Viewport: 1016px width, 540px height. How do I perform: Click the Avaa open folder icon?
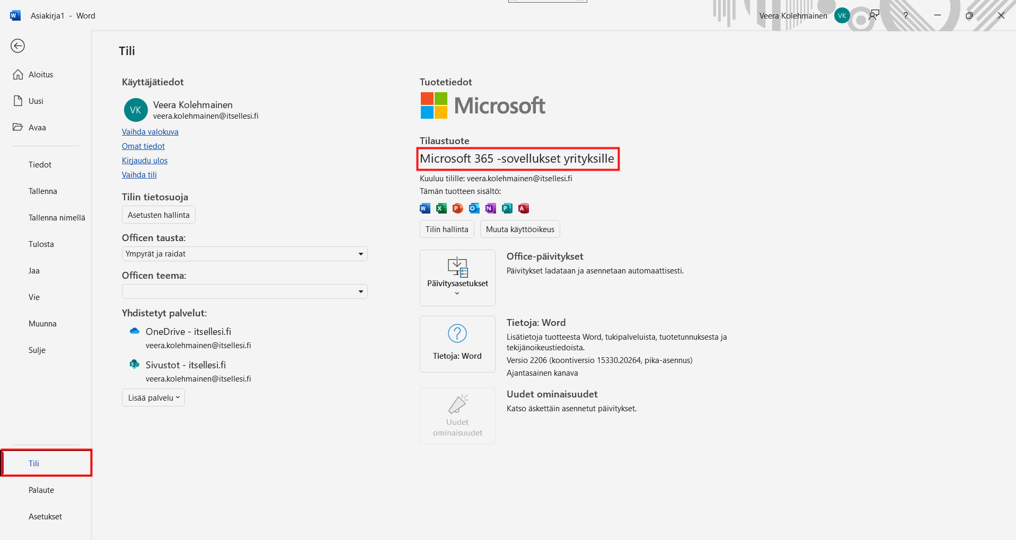18,127
